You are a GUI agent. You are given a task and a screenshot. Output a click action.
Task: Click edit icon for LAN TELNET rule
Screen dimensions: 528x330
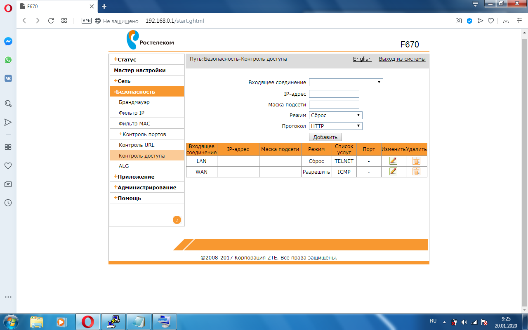pos(393,161)
